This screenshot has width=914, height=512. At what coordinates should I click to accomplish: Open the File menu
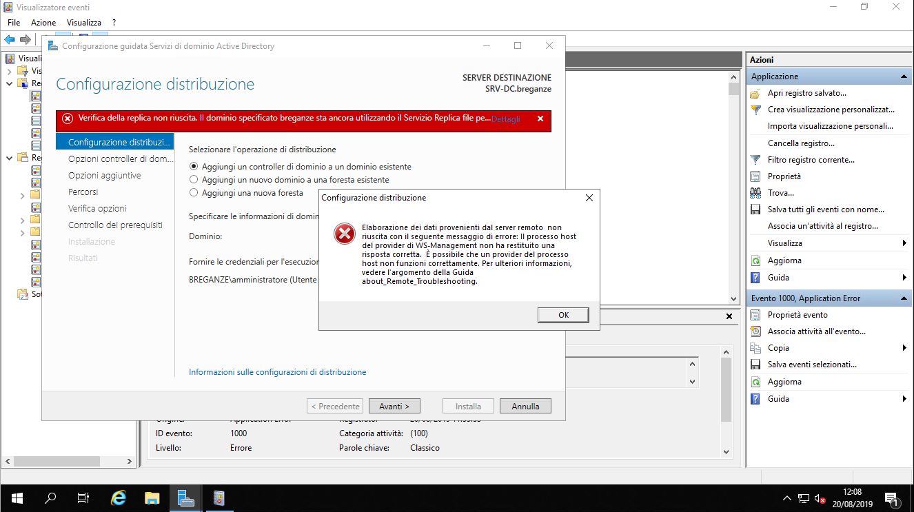[14, 23]
